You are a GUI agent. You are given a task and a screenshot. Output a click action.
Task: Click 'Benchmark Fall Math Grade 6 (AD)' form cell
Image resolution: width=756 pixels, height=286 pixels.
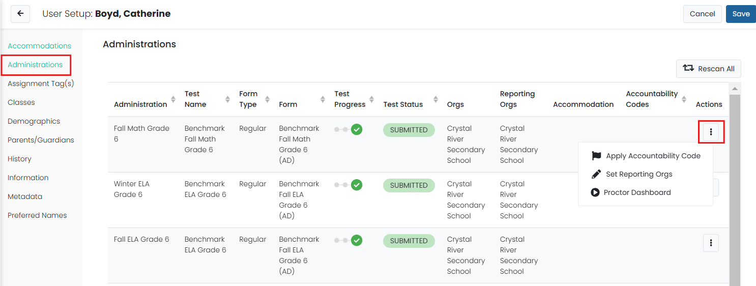[299, 145]
